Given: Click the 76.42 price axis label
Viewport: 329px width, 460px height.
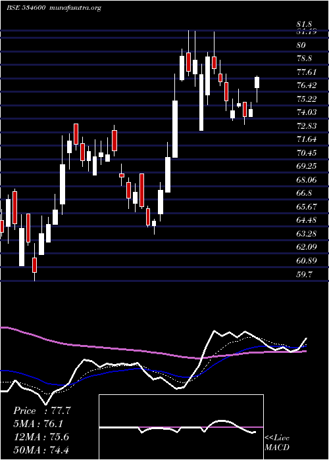Looking at the screenshot, I should pyautogui.click(x=307, y=85).
